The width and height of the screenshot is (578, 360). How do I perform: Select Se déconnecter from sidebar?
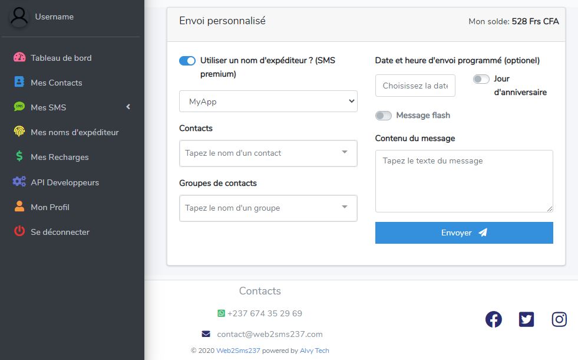[60, 232]
